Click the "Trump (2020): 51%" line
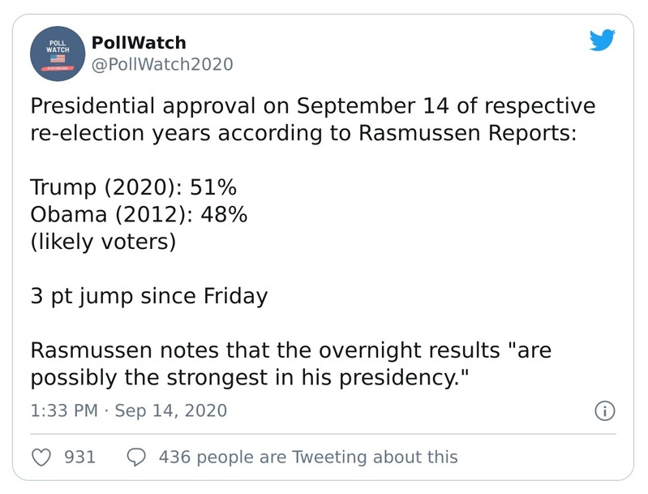This screenshot has width=648, height=494. (133, 187)
